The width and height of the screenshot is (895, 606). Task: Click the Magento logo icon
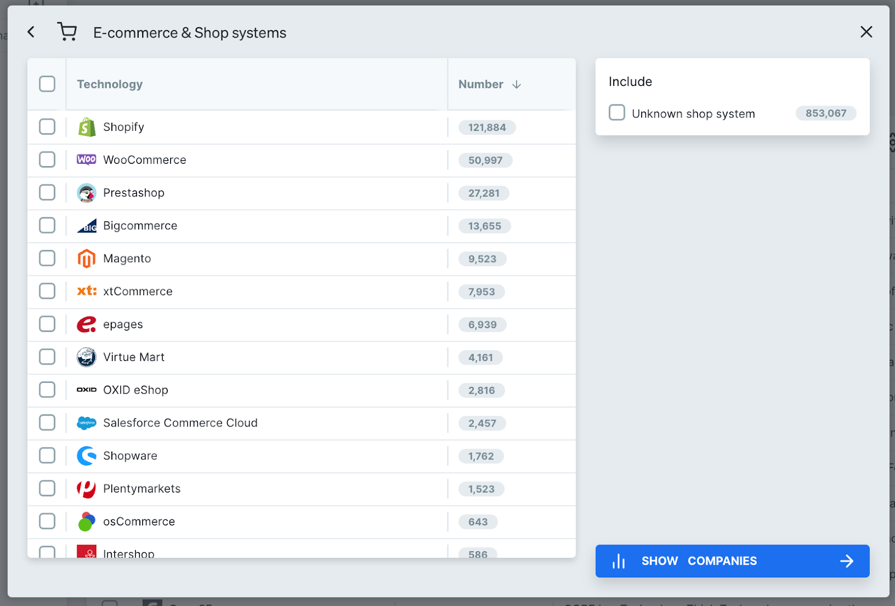[87, 259]
